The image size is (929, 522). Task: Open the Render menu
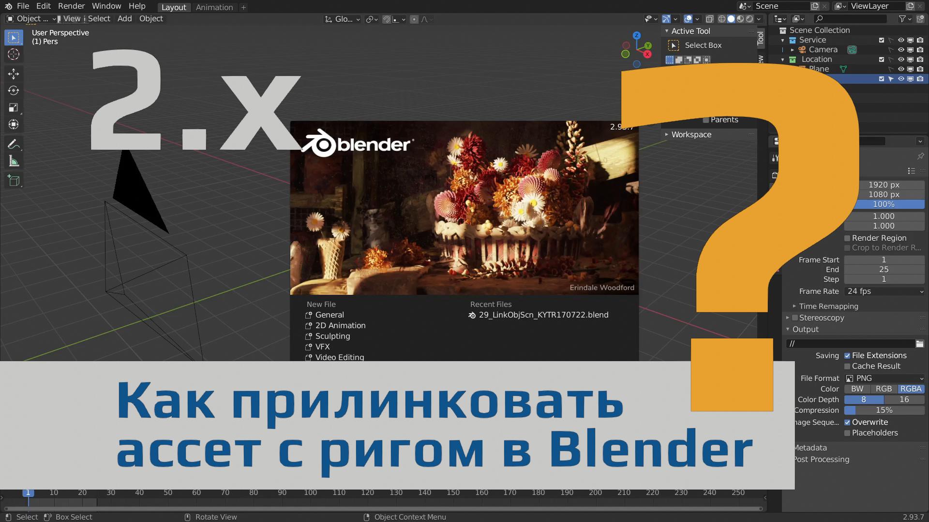click(71, 6)
